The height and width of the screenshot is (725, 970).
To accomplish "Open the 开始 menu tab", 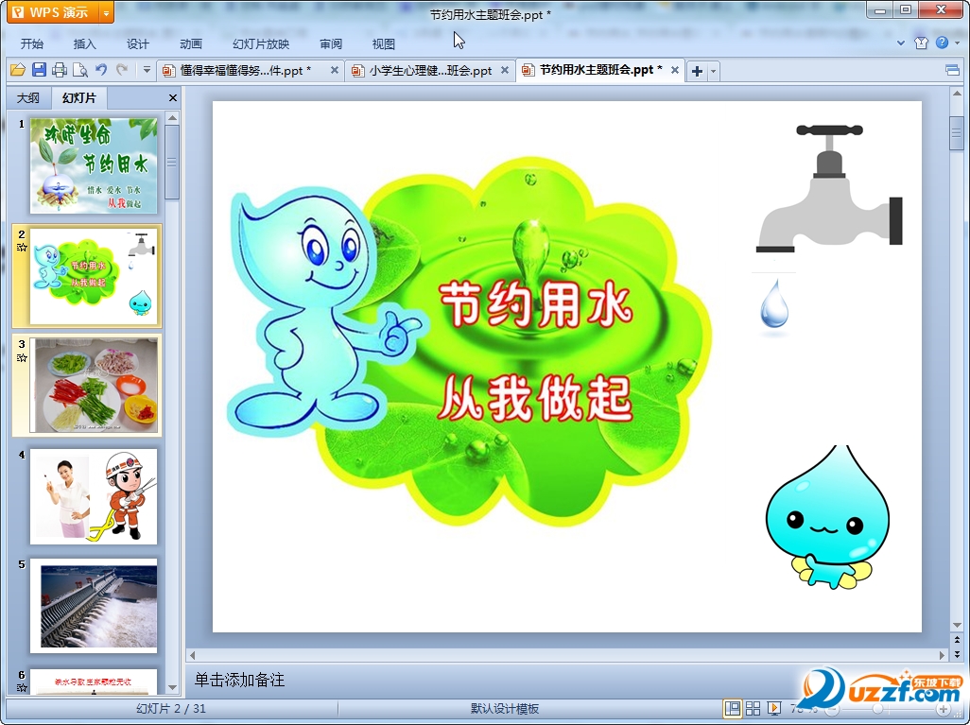I will pos(31,43).
